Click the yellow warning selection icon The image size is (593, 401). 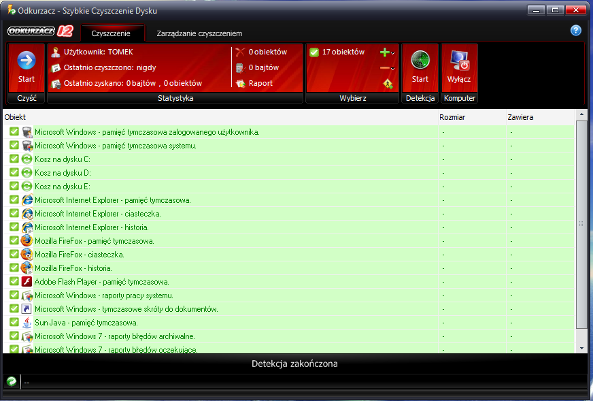[x=388, y=84]
